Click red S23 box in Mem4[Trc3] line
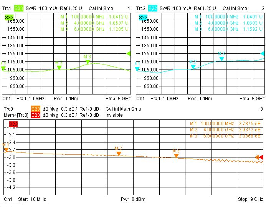The height and width of the screenshot is (207, 266). coord(35,115)
